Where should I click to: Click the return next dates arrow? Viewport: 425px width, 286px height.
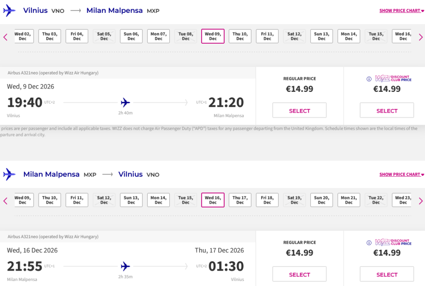coord(421,201)
